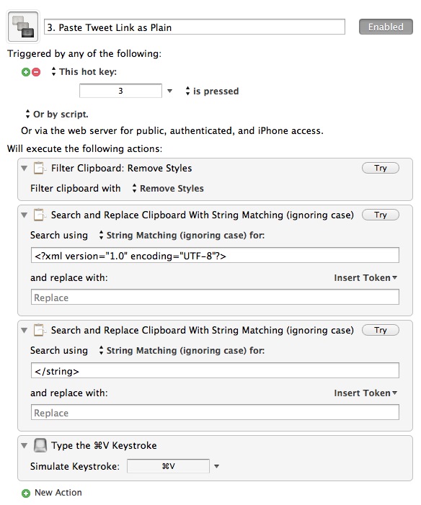Add a New Action with green plus

coord(26,493)
